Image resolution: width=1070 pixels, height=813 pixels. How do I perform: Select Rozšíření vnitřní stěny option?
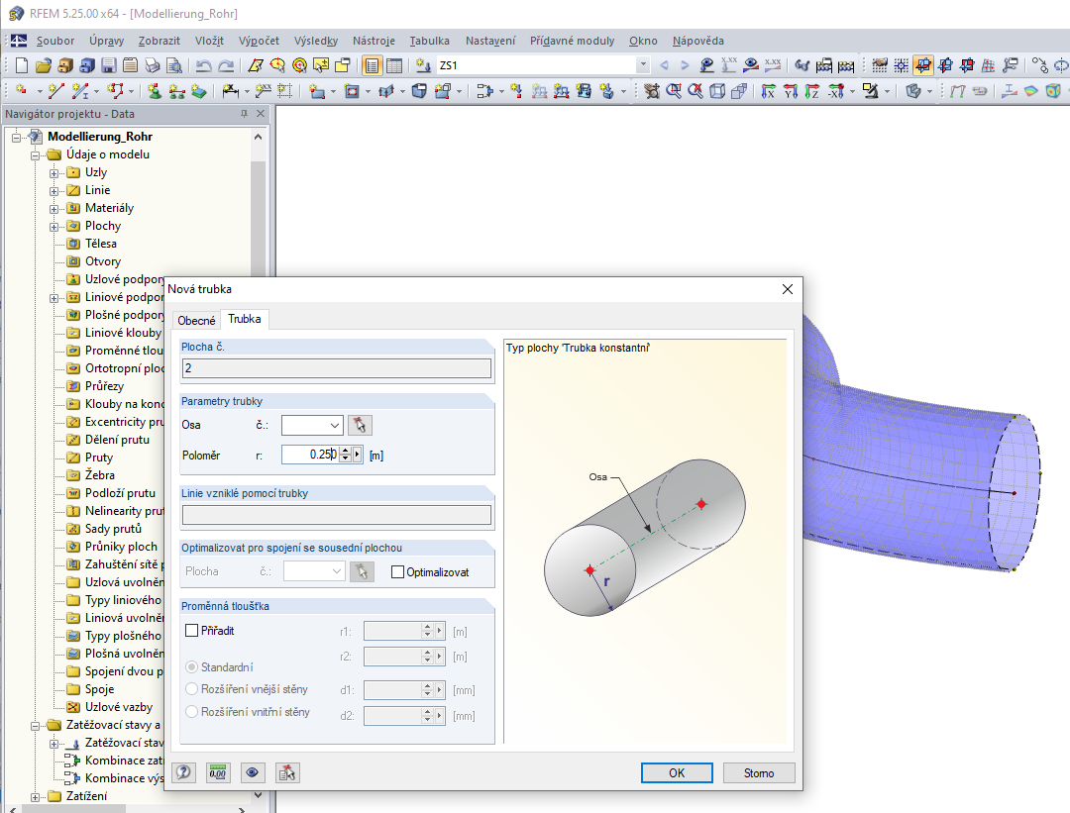click(192, 711)
